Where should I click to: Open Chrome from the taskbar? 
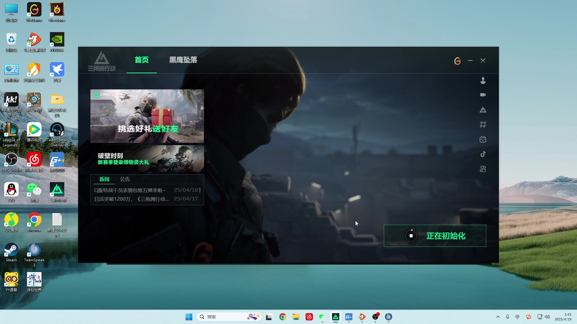point(282,317)
